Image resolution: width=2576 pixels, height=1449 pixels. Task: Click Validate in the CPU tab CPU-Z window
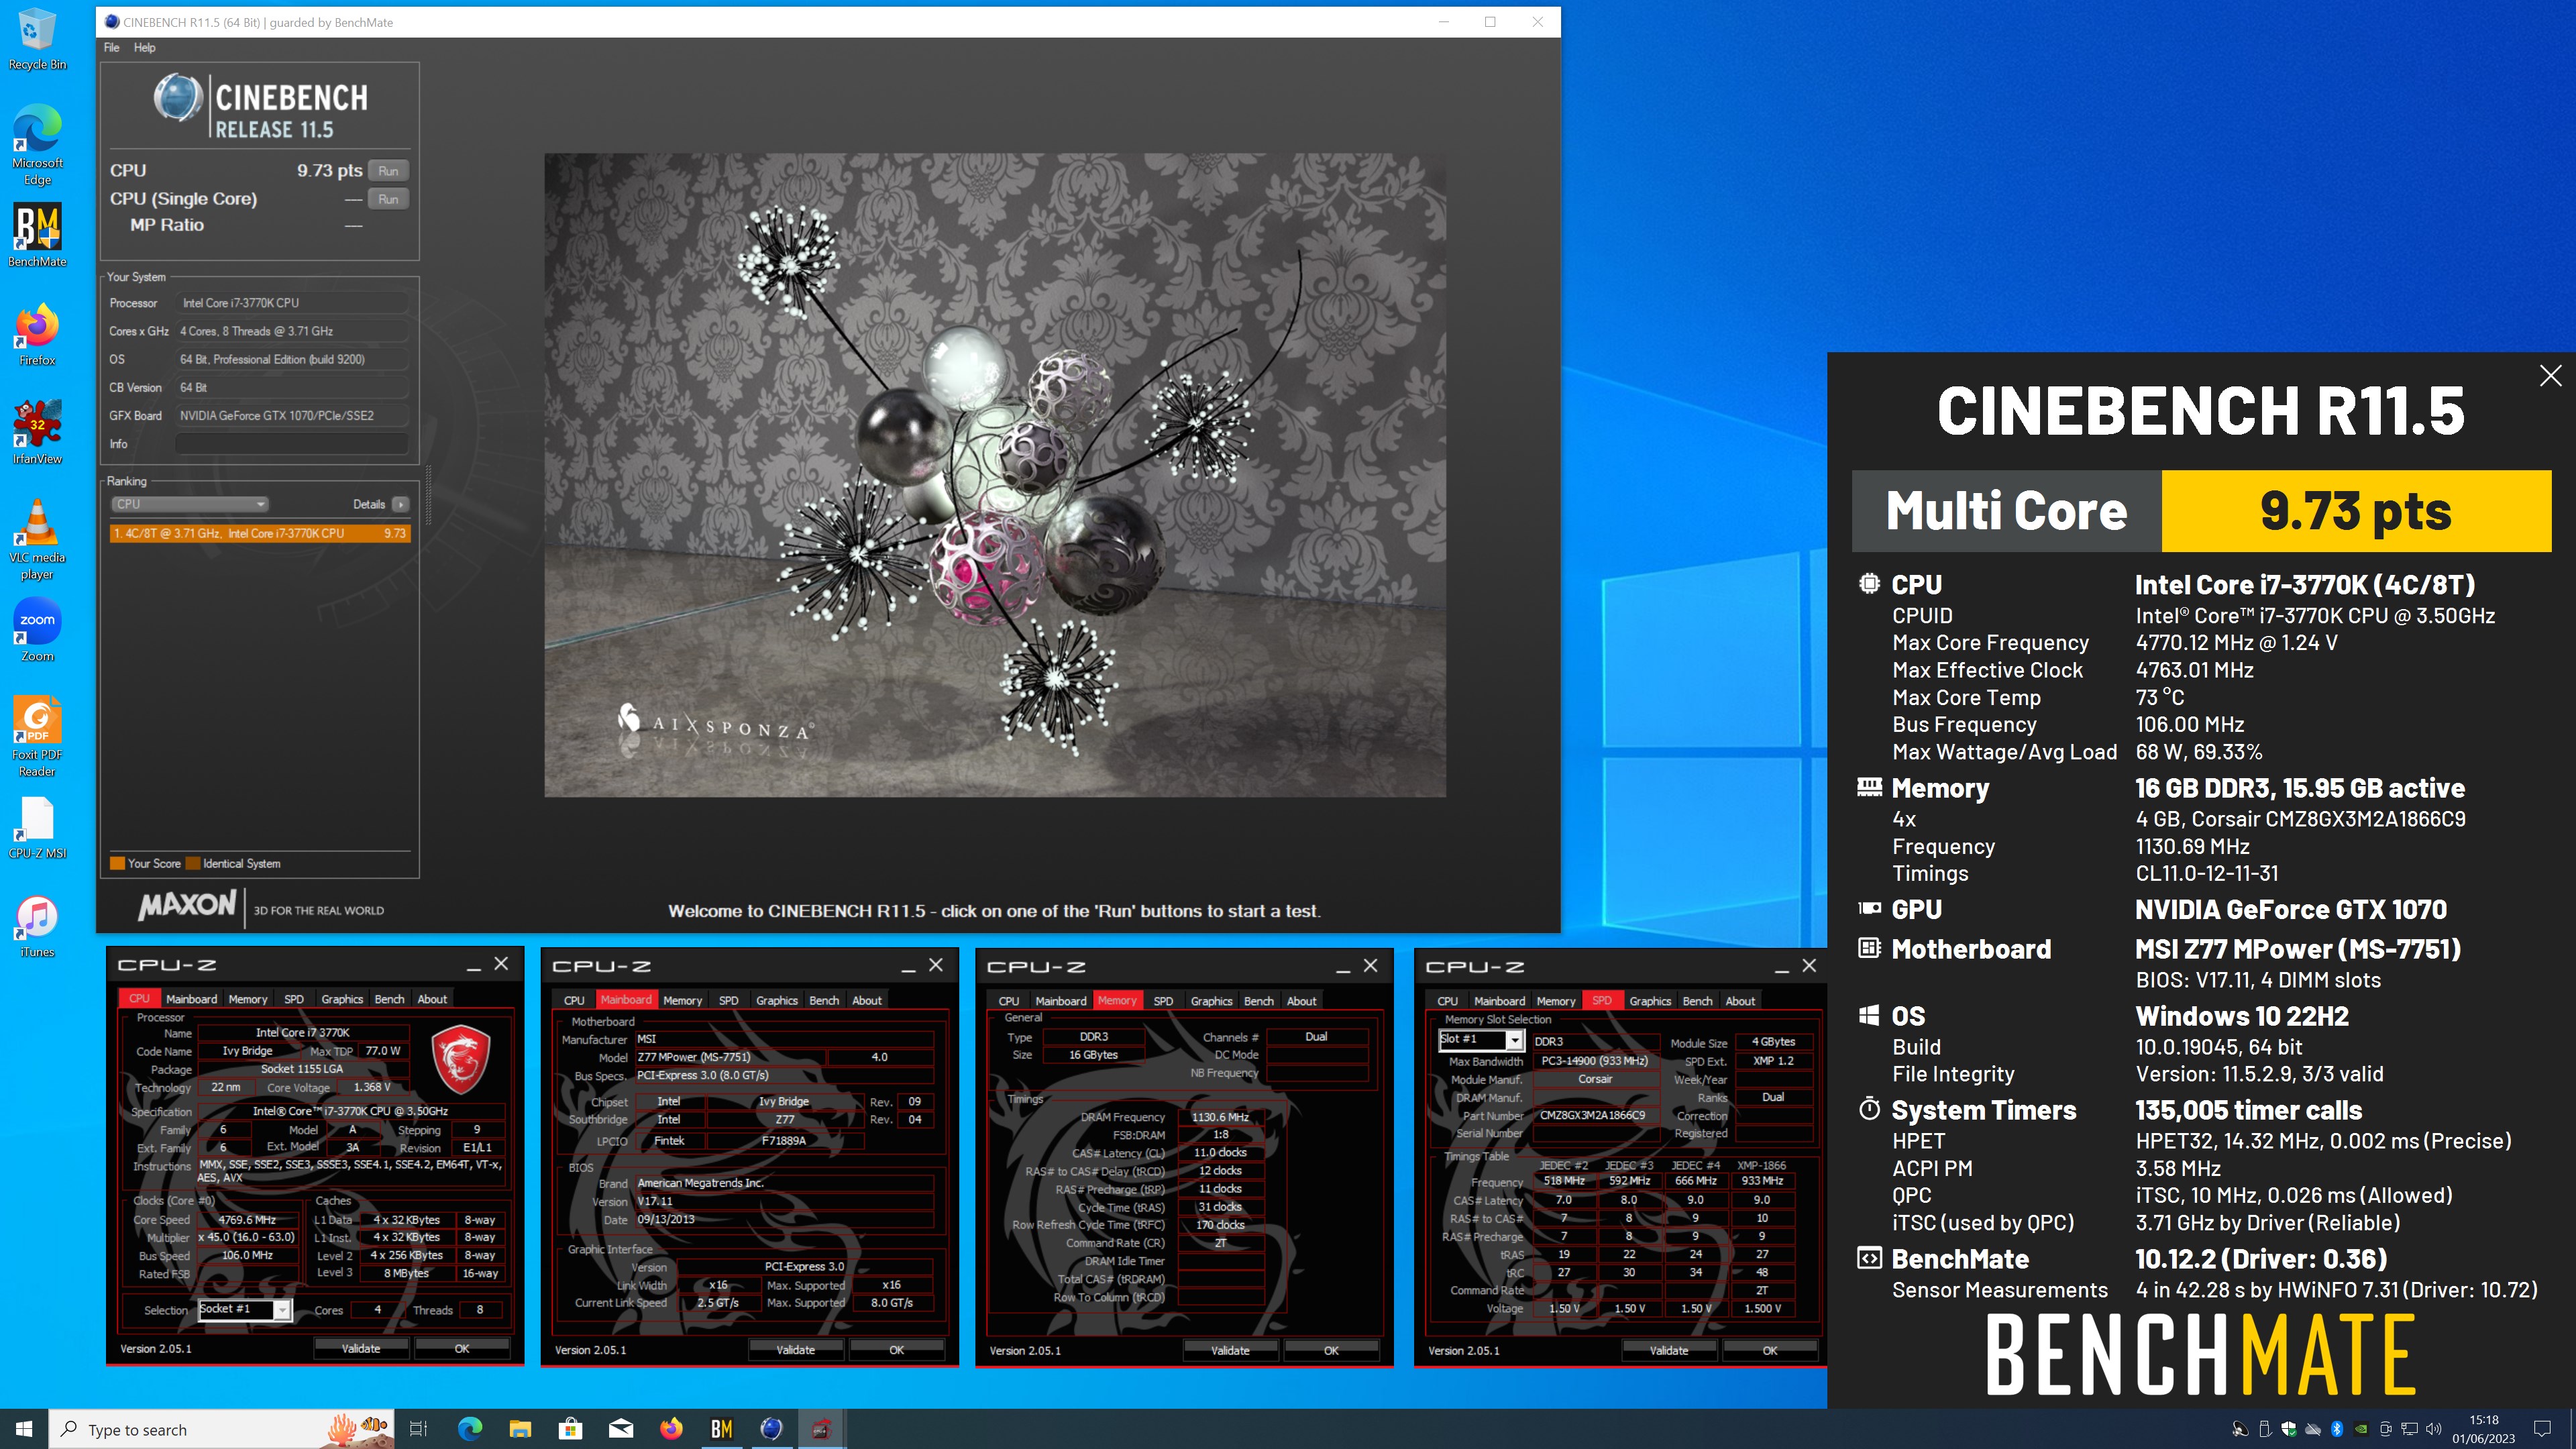pos(360,1348)
